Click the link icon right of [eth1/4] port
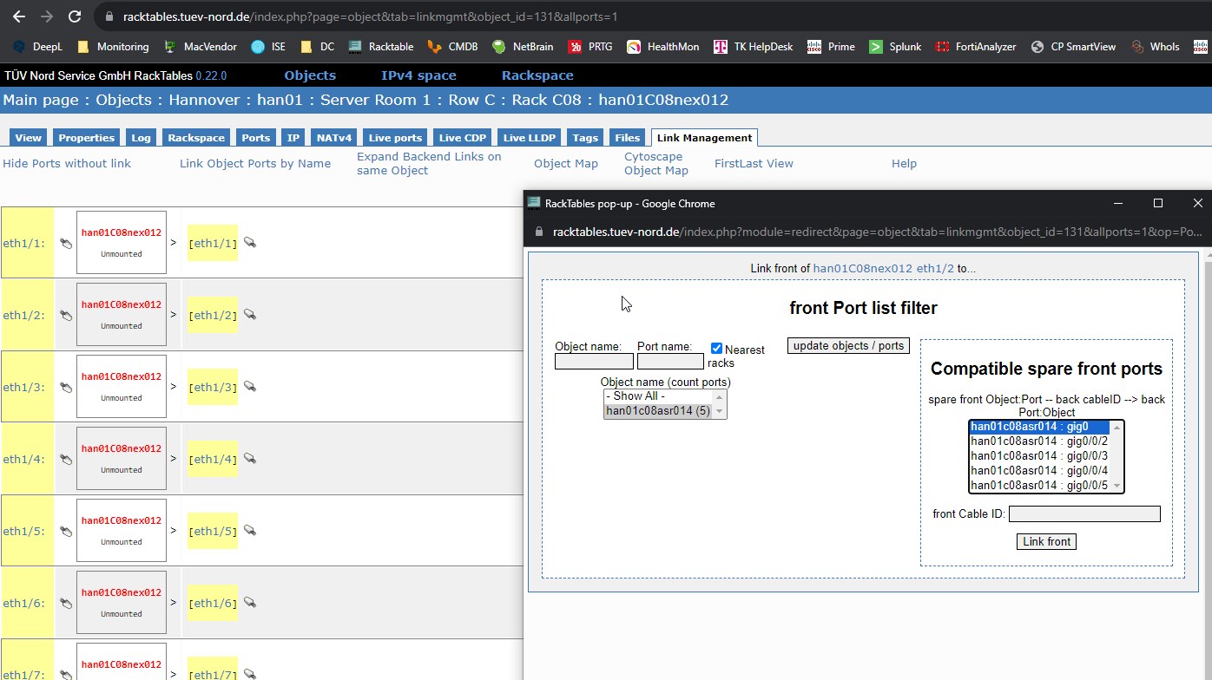The image size is (1212, 680). pos(249,459)
